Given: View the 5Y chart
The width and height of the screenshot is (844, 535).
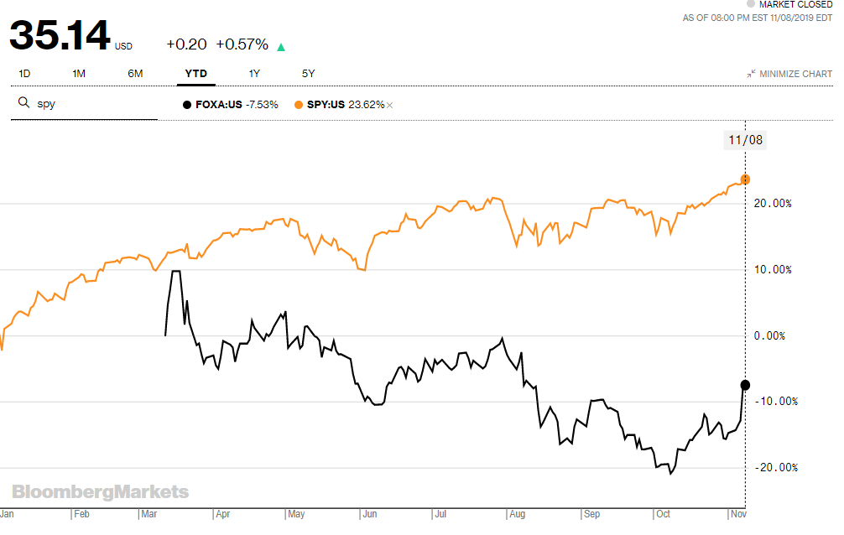Looking at the screenshot, I should tap(308, 74).
